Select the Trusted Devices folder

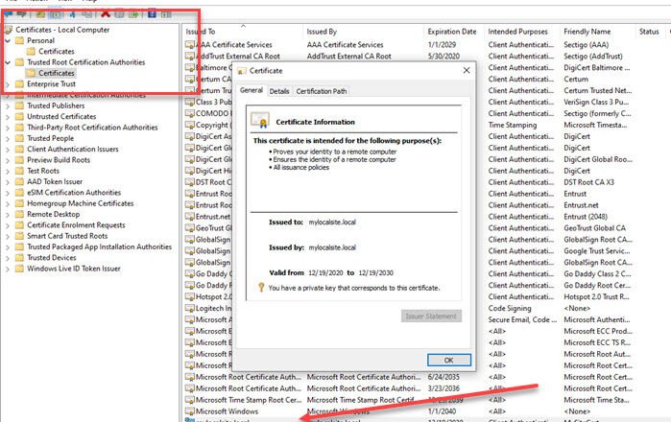tap(51, 258)
